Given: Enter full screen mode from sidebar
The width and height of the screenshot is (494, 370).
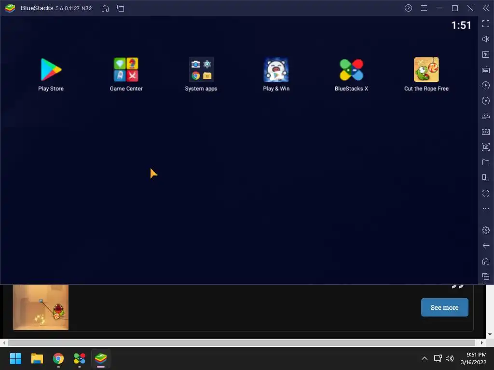Looking at the screenshot, I should coord(486,24).
